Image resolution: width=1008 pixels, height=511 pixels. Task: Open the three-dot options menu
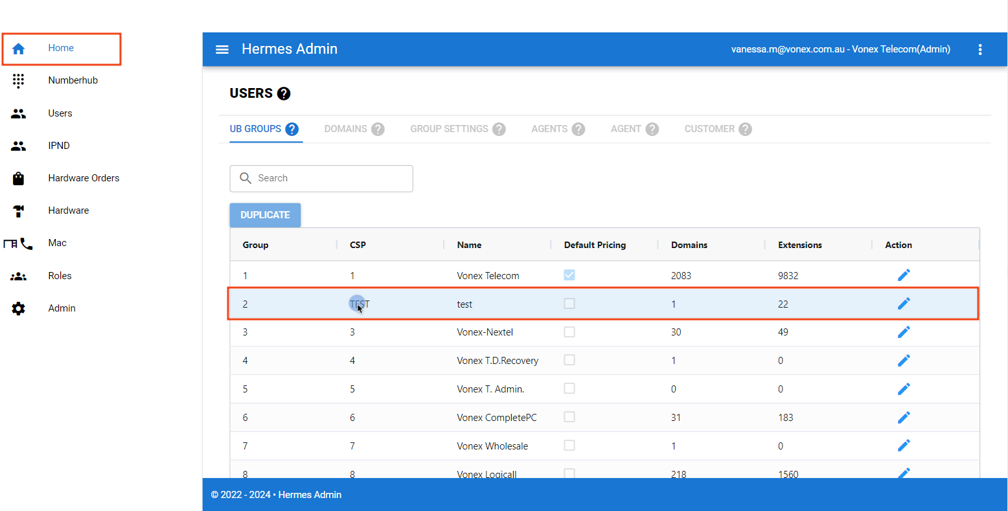coord(980,49)
